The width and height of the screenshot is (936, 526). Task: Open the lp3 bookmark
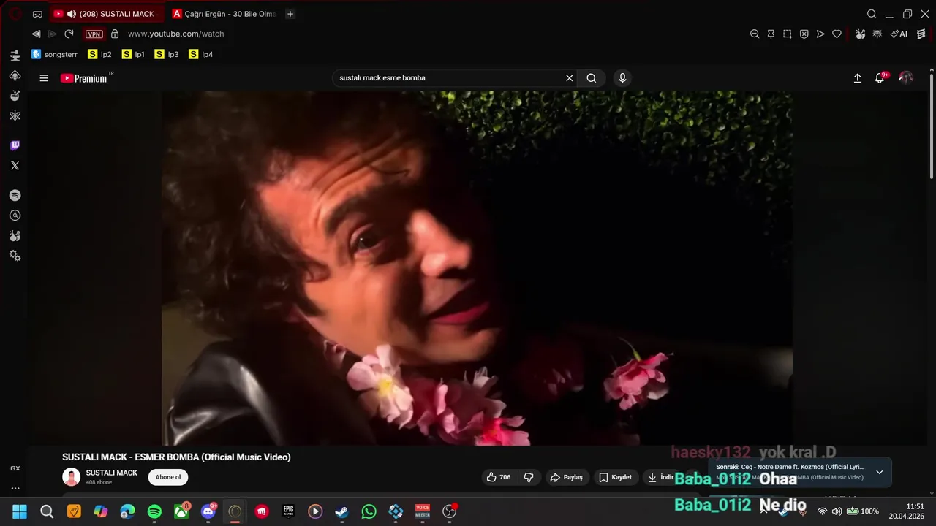click(x=167, y=54)
